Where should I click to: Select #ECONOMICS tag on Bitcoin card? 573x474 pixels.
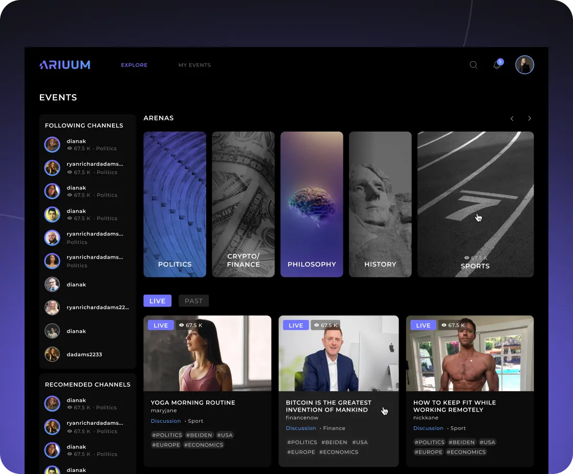tap(339, 452)
